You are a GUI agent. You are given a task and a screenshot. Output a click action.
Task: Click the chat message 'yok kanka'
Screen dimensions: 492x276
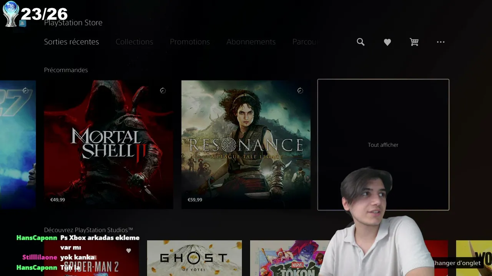(77, 257)
